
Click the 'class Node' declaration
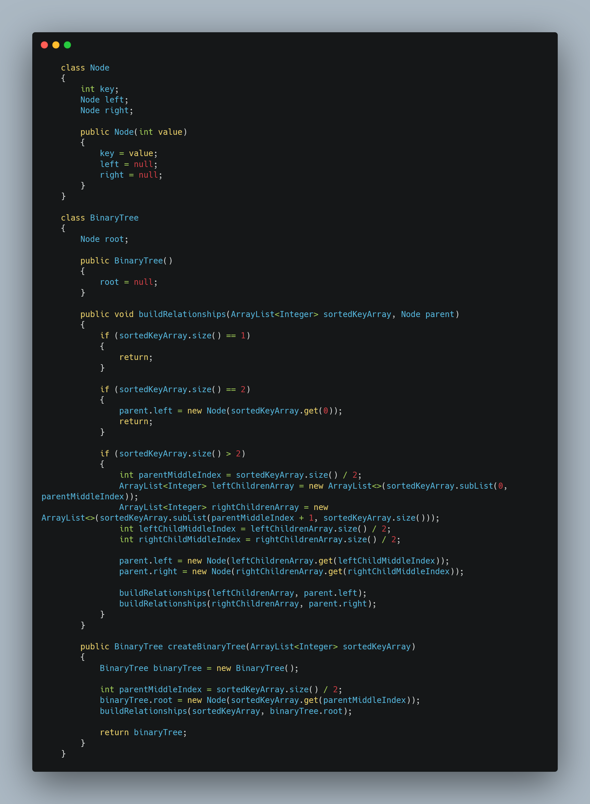tap(85, 68)
